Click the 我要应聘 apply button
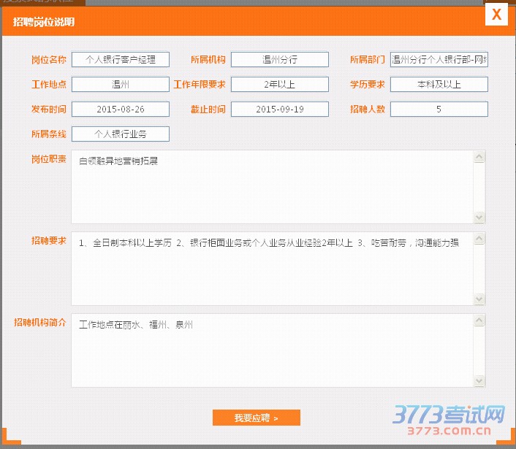 tap(256, 418)
